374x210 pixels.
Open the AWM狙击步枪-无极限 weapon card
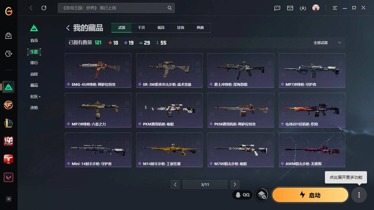coord(312,150)
